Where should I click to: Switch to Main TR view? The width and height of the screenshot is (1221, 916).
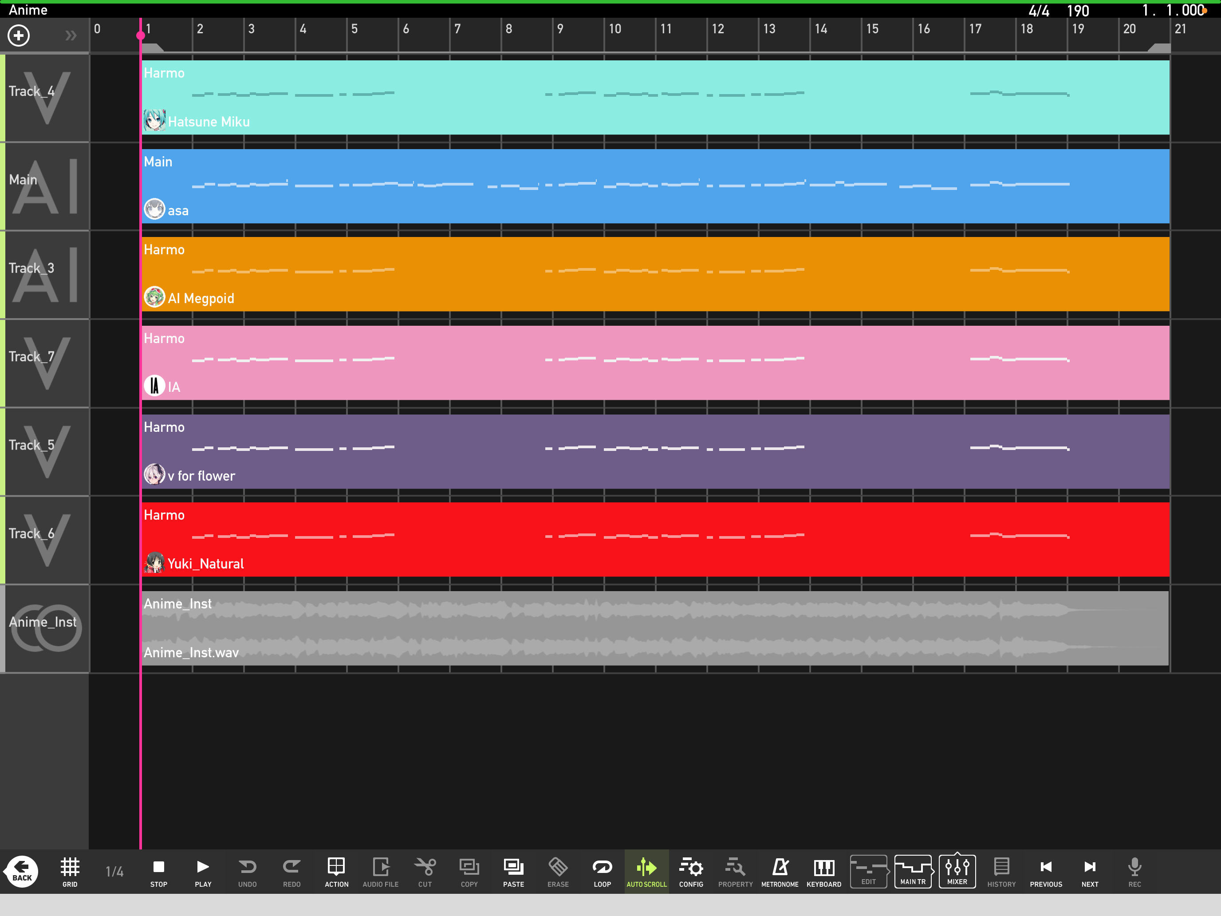point(913,871)
